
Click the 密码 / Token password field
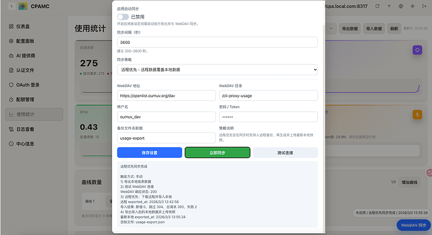[269, 117]
